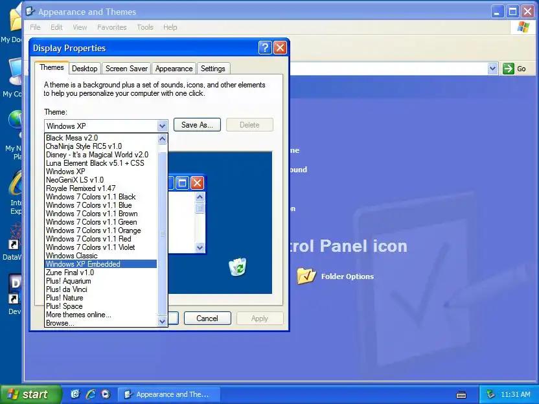Choose Royale Remixed v1.47 theme
The image size is (539, 404).
(x=101, y=188)
